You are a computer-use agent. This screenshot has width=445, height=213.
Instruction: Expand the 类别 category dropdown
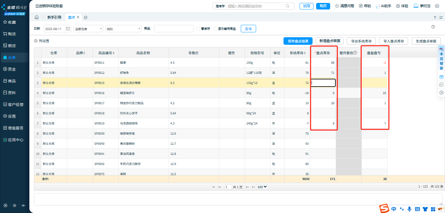coord(123,29)
